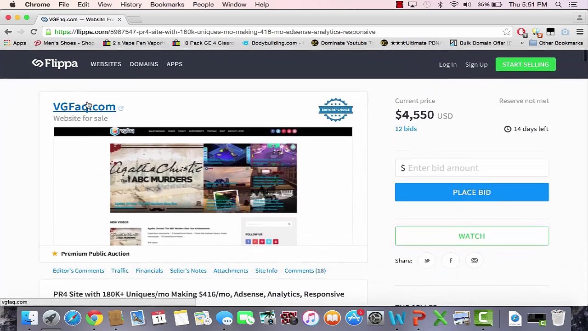Jump to the Financials section

[149, 271]
